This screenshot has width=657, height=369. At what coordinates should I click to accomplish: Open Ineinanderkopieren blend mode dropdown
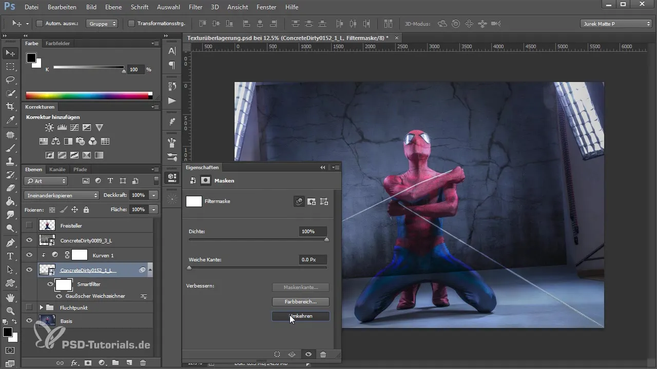61,195
